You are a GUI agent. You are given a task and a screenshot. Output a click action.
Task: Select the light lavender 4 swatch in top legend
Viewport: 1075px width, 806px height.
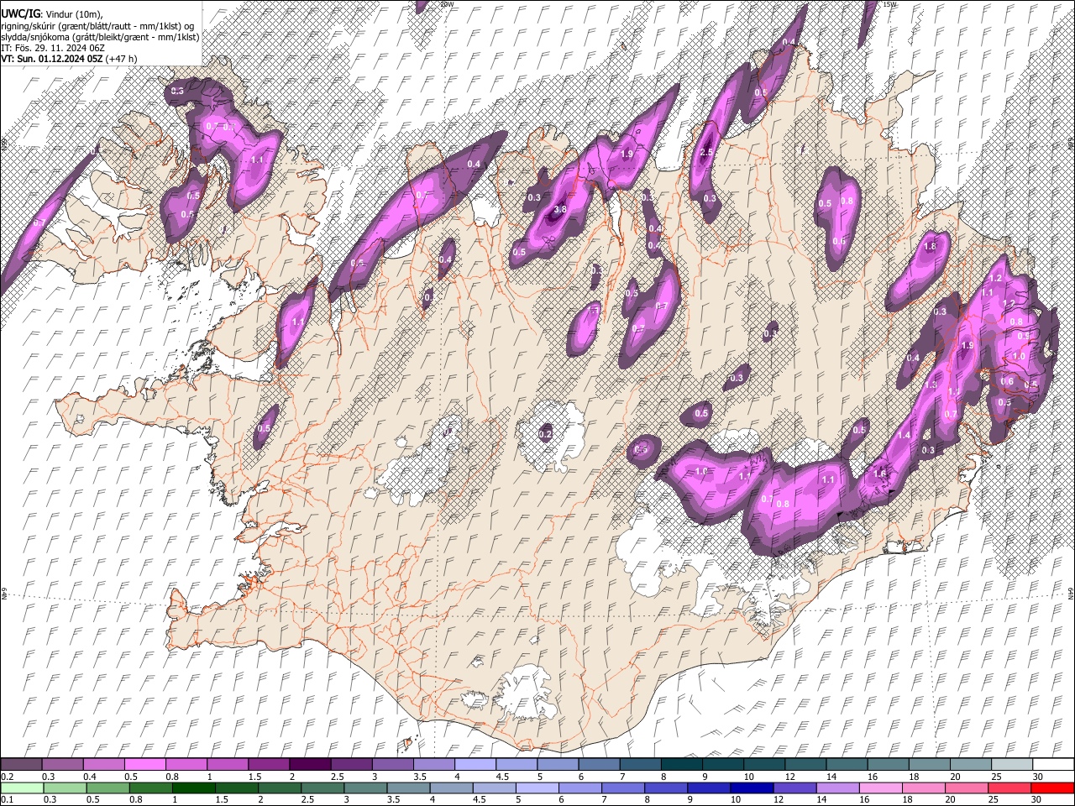(x=475, y=765)
